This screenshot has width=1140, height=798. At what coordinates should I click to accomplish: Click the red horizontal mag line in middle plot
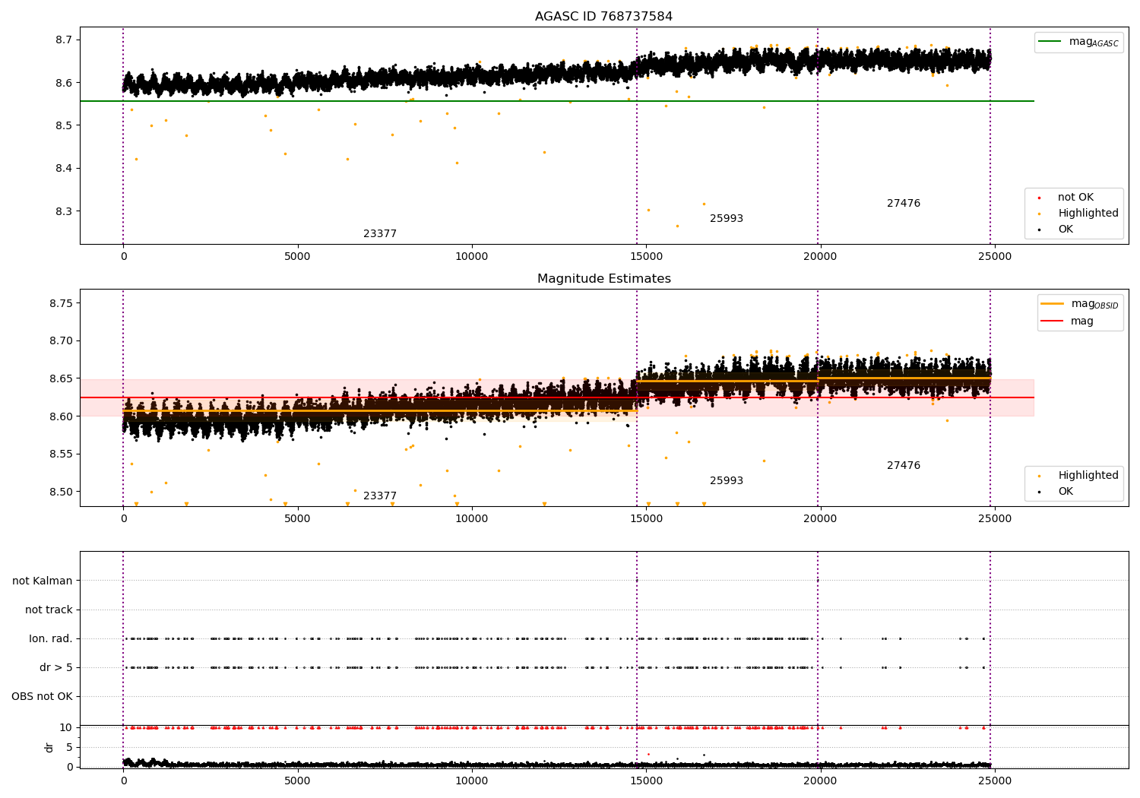556,397
